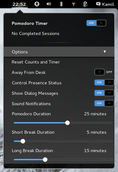Open the accessibility menu icon
This screenshot has width=118, height=172.
coord(37,4)
